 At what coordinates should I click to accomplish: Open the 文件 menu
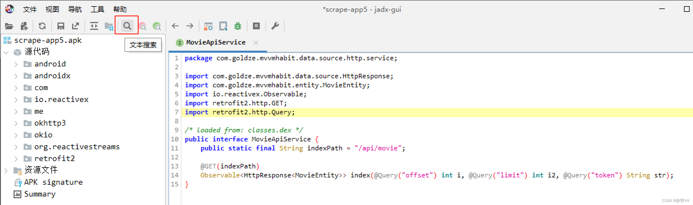(x=30, y=9)
